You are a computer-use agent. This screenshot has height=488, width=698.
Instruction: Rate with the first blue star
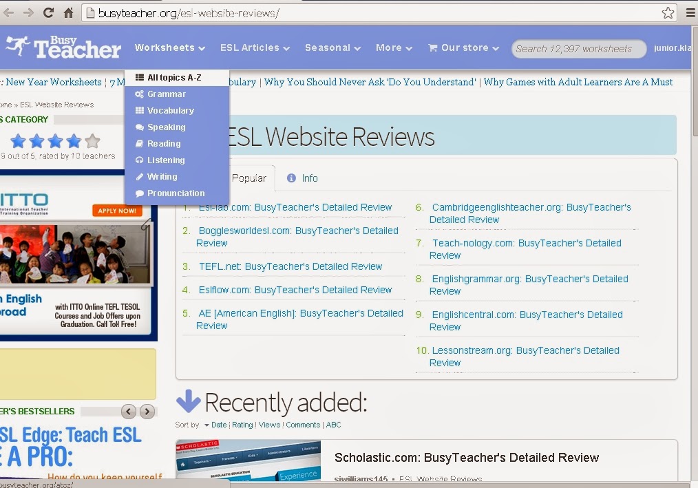18,141
